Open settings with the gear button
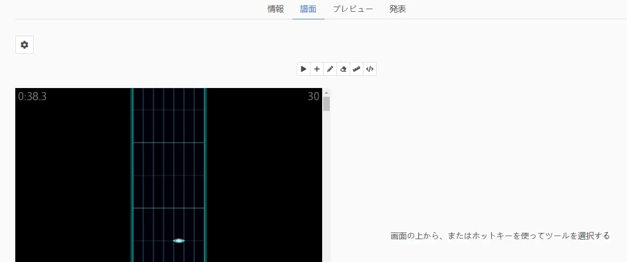This screenshot has width=627, height=262. 24,45
